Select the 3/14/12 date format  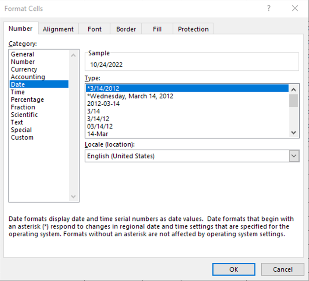pos(187,119)
